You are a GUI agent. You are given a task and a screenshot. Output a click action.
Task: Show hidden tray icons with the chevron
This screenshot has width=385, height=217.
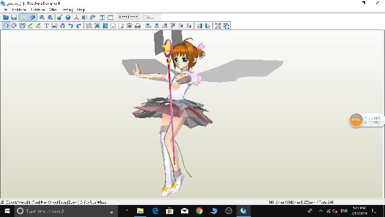pos(321,211)
